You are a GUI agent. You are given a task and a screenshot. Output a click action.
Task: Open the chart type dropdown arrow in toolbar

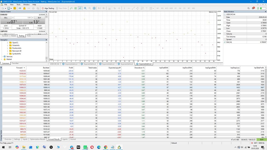click(6, 8)
